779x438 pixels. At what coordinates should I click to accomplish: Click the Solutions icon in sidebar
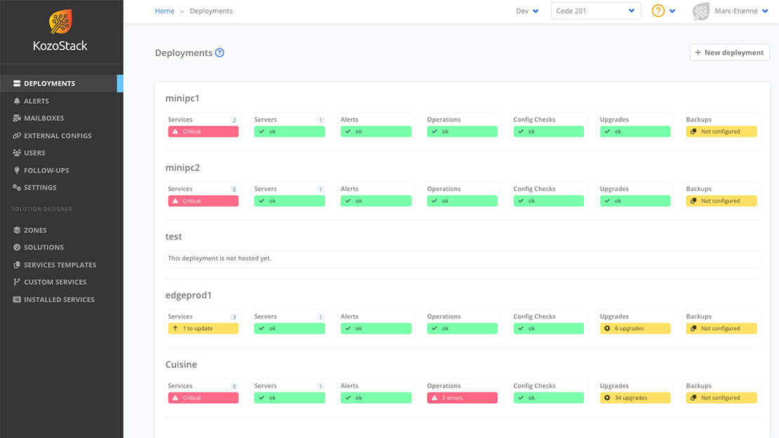click(x=17, y=247)
